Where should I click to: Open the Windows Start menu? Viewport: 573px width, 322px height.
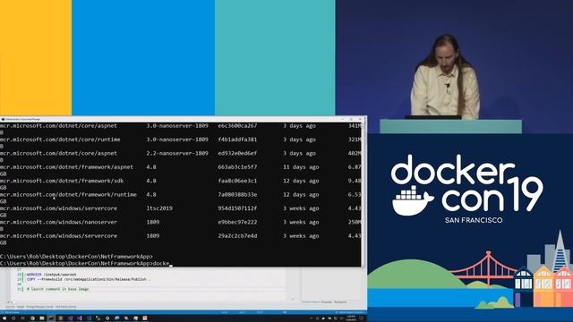click(4, 318)
